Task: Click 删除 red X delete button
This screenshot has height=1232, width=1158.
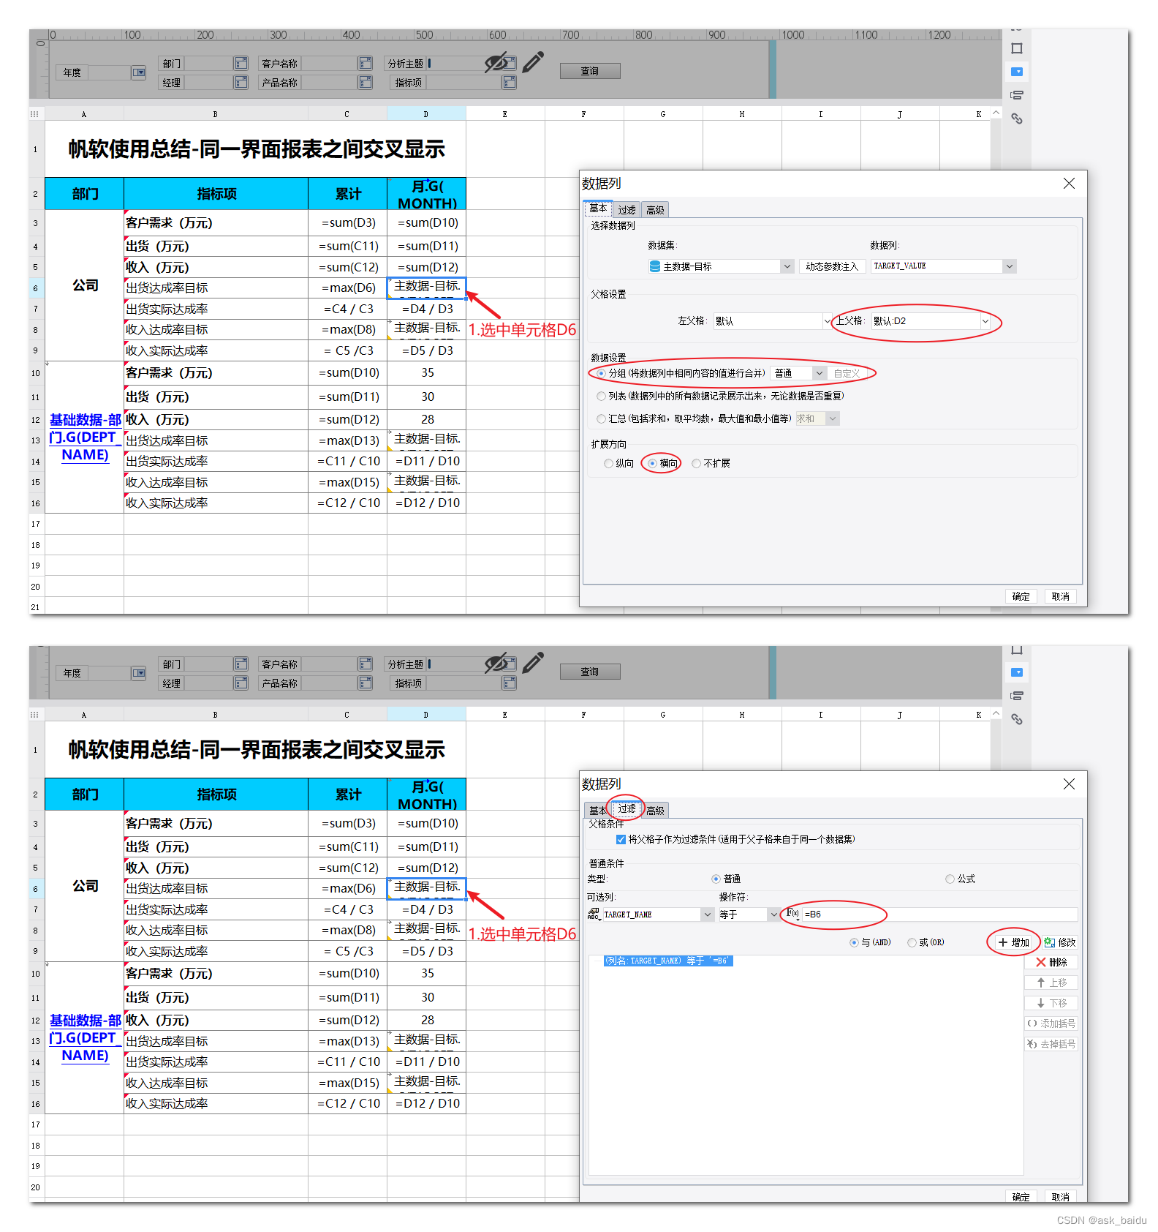Action: (1051, 962)
